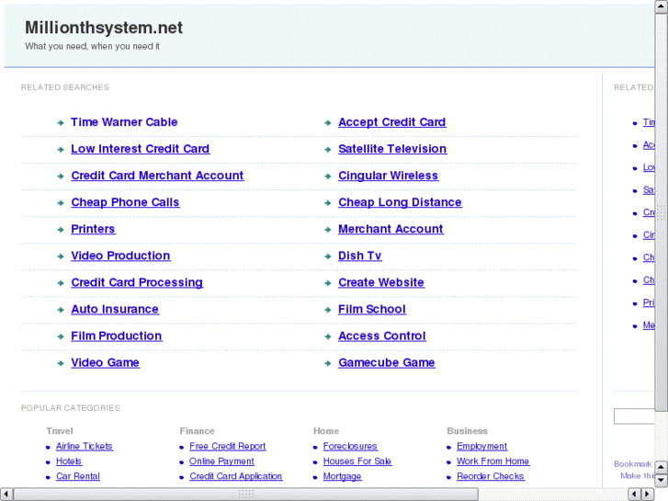Click arrow icon beside Dish Tv
Screen dimensions: 668x501
(x=328, y=256)
